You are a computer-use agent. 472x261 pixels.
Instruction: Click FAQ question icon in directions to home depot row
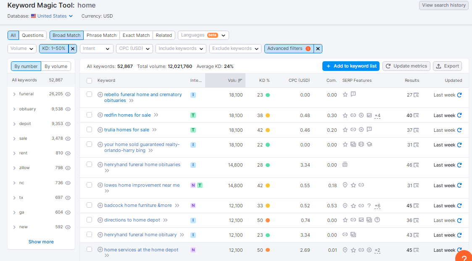(x=377, y=220)
